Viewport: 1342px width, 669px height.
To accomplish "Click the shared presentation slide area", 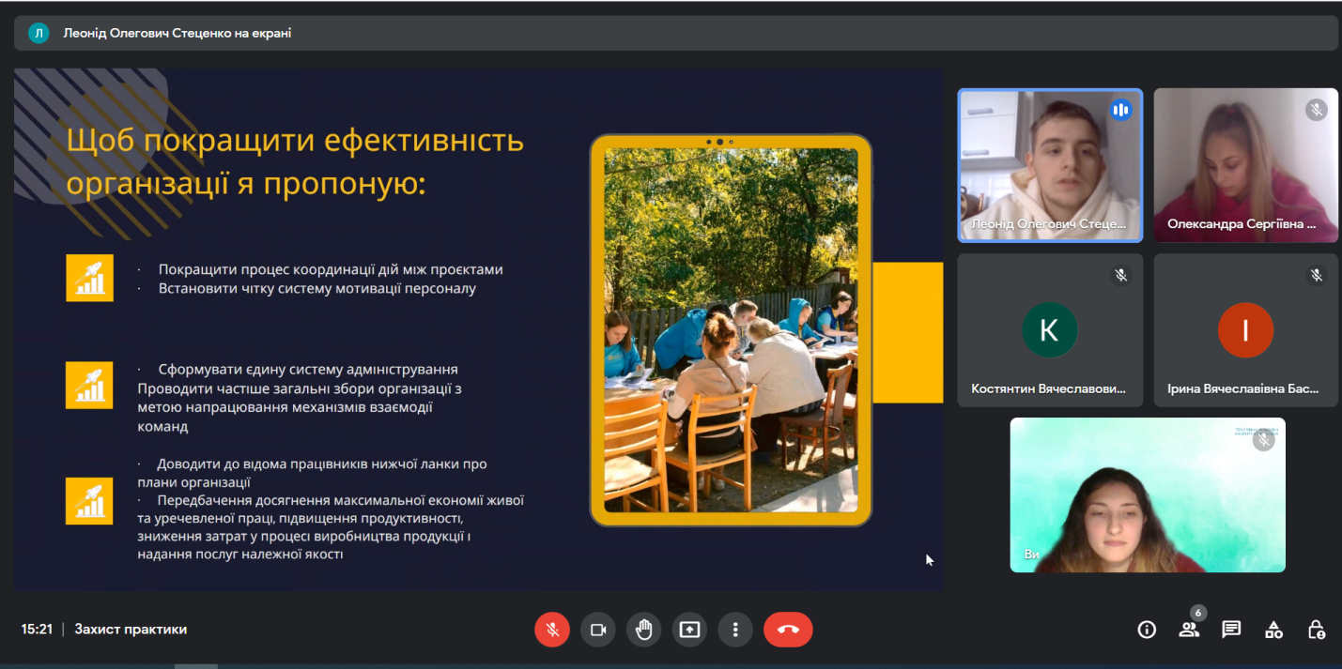I will (479, 329).
